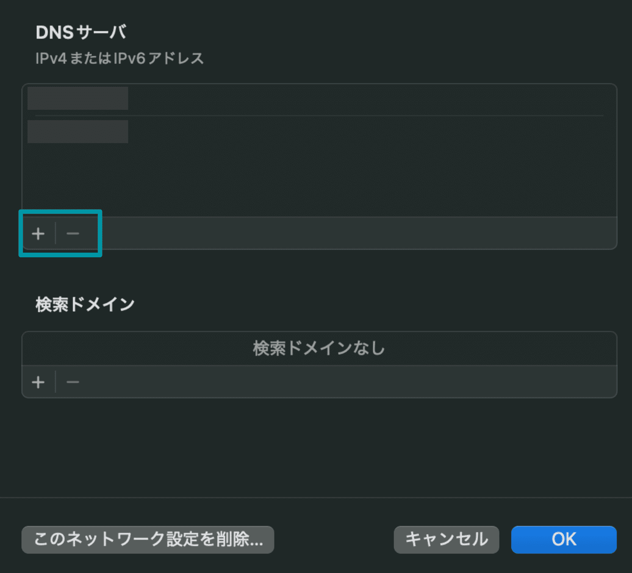
Task: Click separator line between the two DNS entries
Action: pos(319,115)
